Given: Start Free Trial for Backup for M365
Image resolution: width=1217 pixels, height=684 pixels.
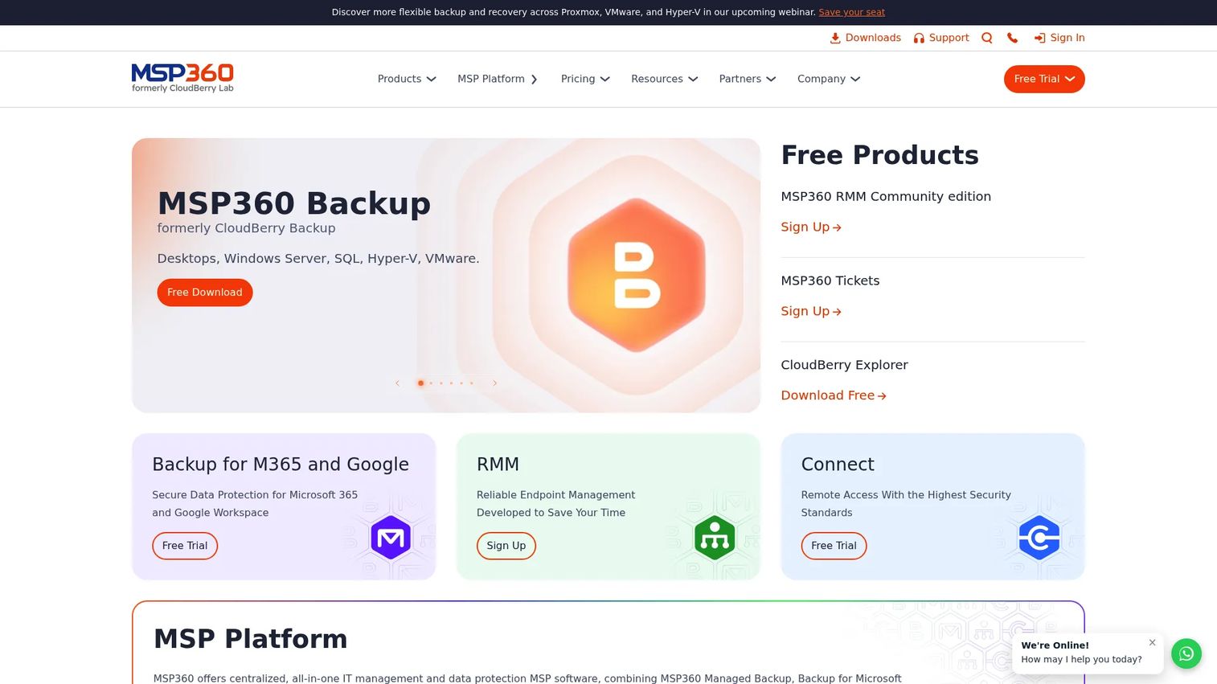Looking at the screenshot, I should (x=185, y=546).
